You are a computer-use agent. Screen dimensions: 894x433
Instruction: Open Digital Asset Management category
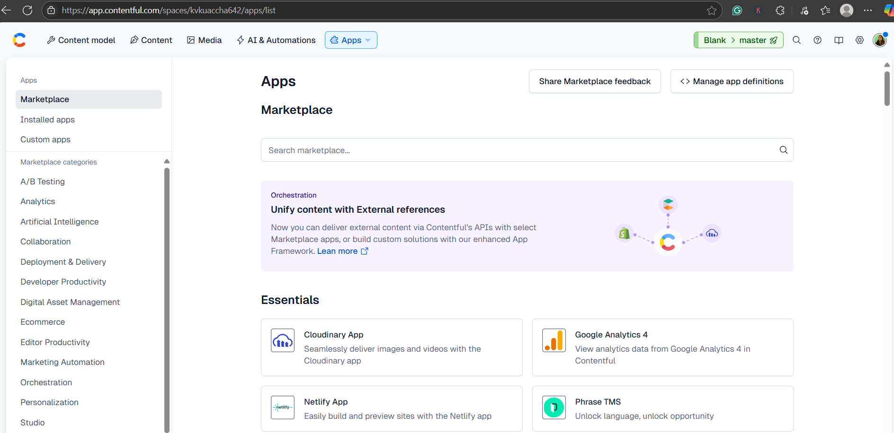[70, 302]
